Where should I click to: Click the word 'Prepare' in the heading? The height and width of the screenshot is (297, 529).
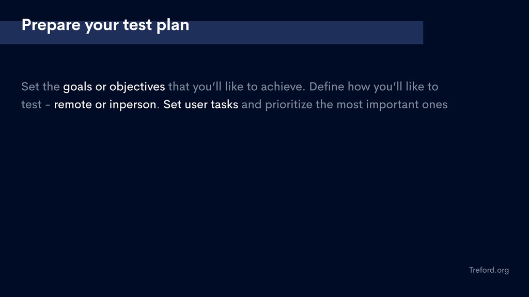51,25
